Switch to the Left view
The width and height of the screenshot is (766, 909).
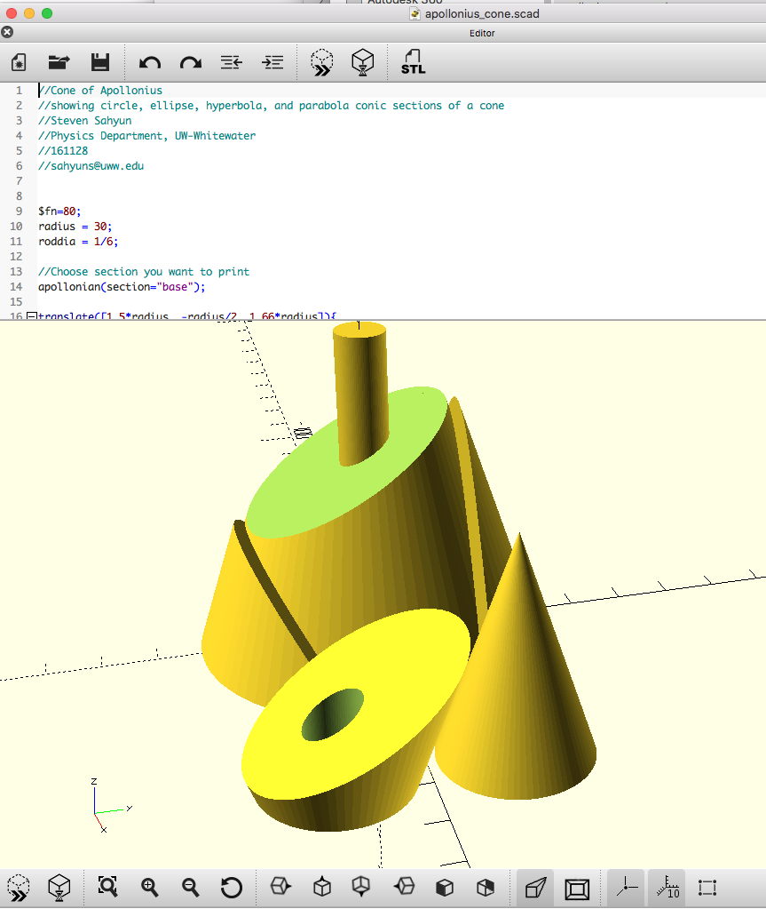click(x=404, y=887)
